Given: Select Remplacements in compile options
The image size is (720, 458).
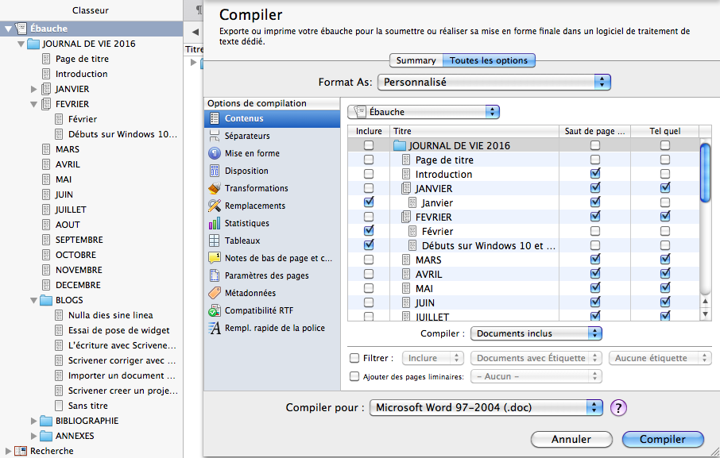Looking at the screenshot, I should 254,206.
